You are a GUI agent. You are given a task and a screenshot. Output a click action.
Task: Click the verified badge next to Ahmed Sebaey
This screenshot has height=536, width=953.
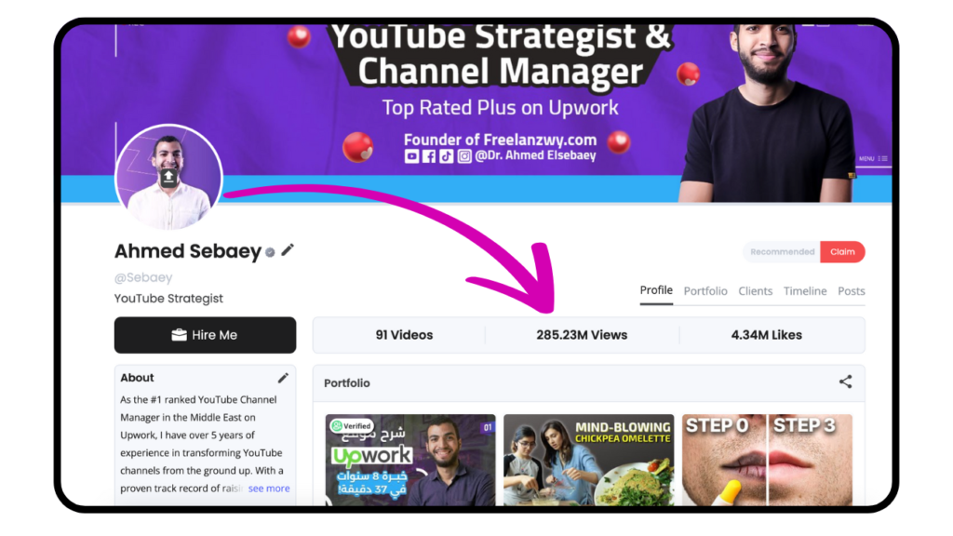click(x=270, y=252)
